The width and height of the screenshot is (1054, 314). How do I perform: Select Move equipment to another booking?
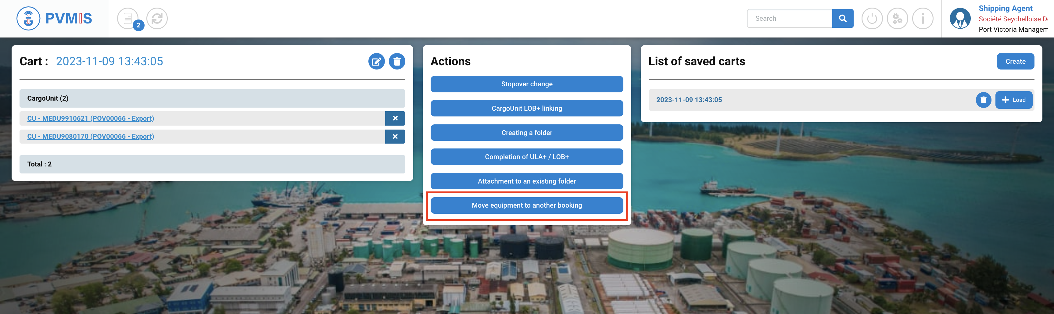pos(527,205)
